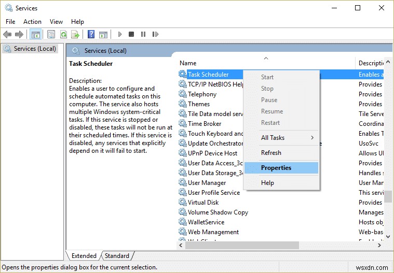
Task: Select the Time Broker service row
Action: [x=281, y=124]
